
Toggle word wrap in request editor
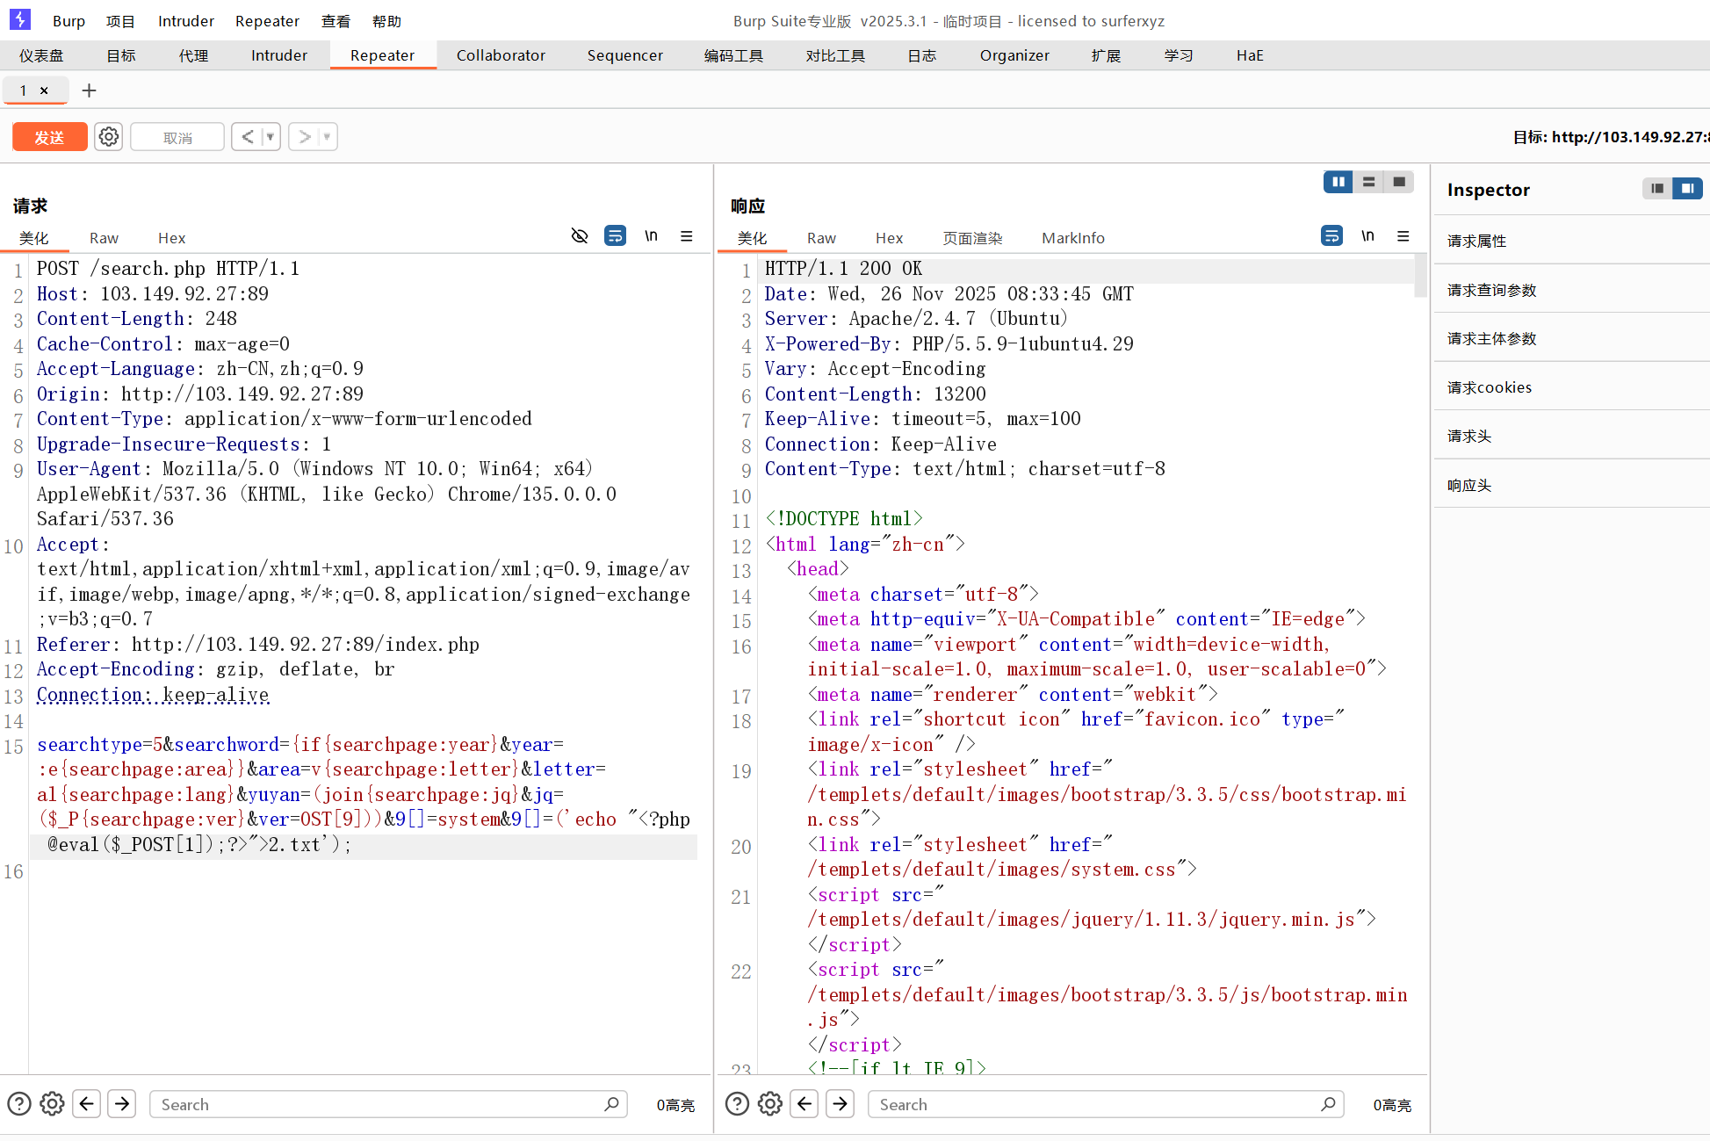615,236
